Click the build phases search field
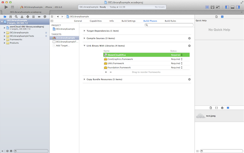244x153 pixels. (169, 25)
